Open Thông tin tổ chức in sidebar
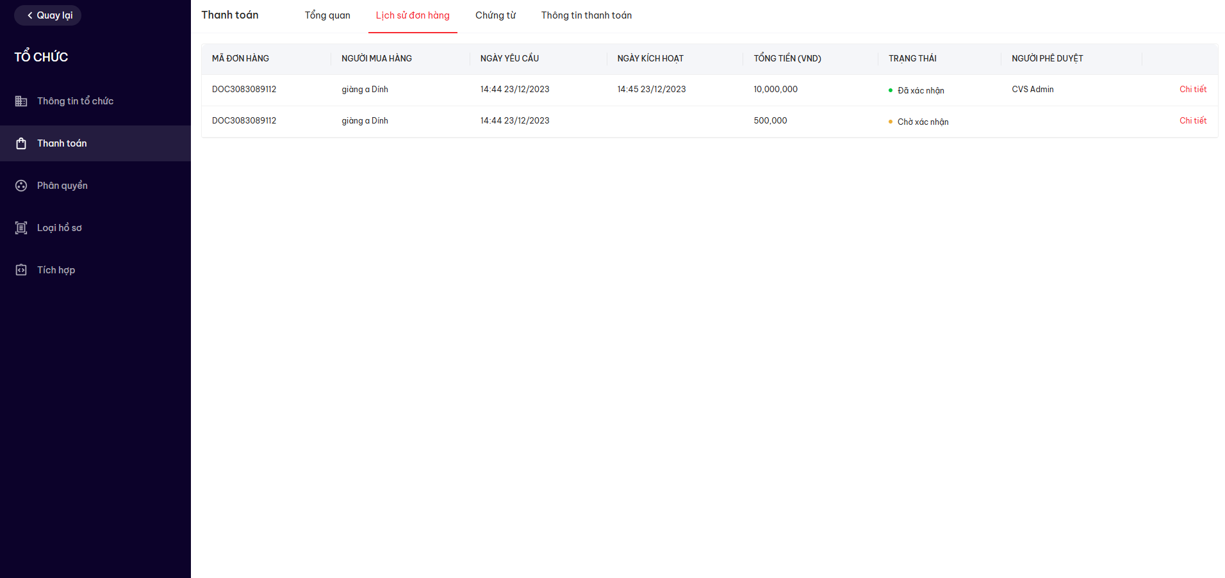The image size is (1225, 578). pos(95,101)
